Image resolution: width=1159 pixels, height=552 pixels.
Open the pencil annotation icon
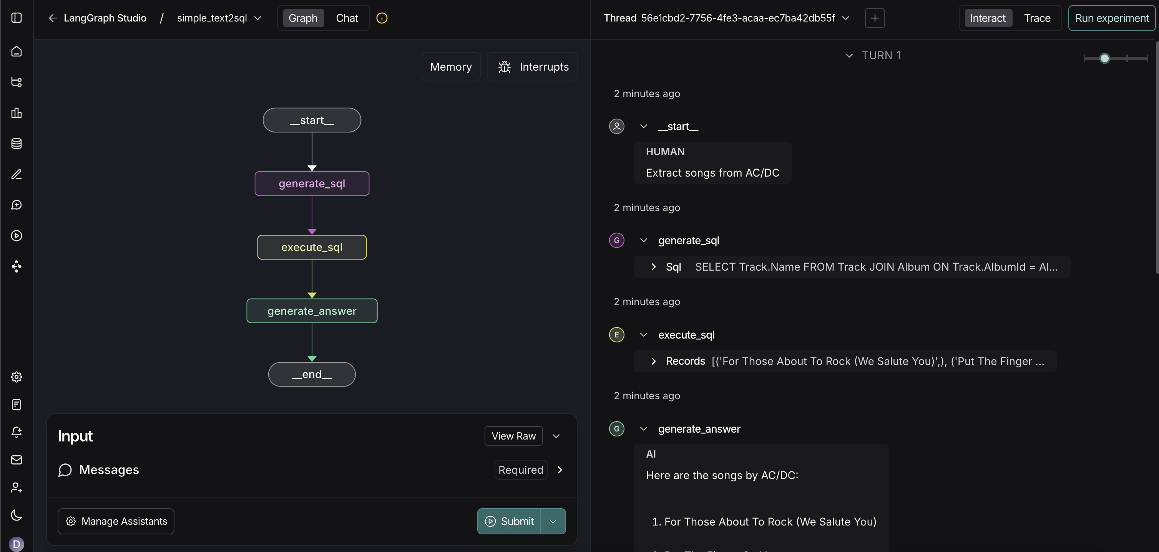17,174
